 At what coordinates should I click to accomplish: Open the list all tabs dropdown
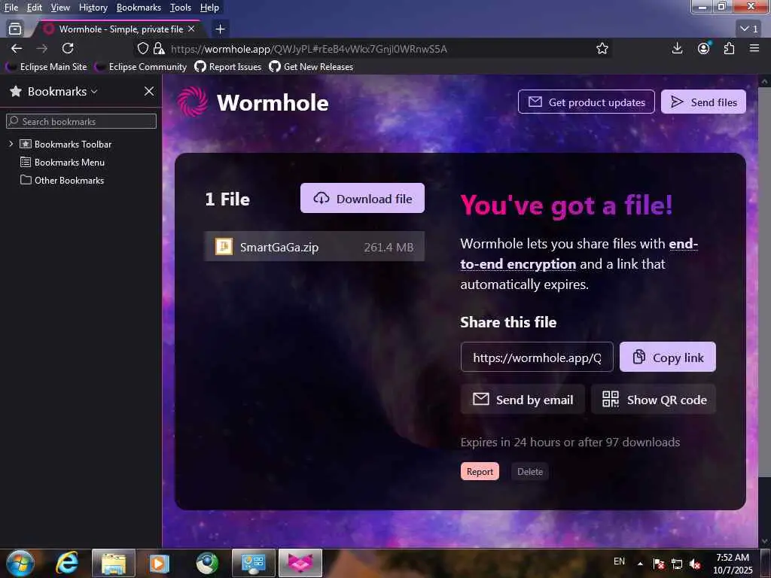click(749, 29)
